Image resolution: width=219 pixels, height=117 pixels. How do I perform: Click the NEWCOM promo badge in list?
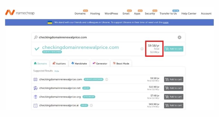[x=93, y=79]
